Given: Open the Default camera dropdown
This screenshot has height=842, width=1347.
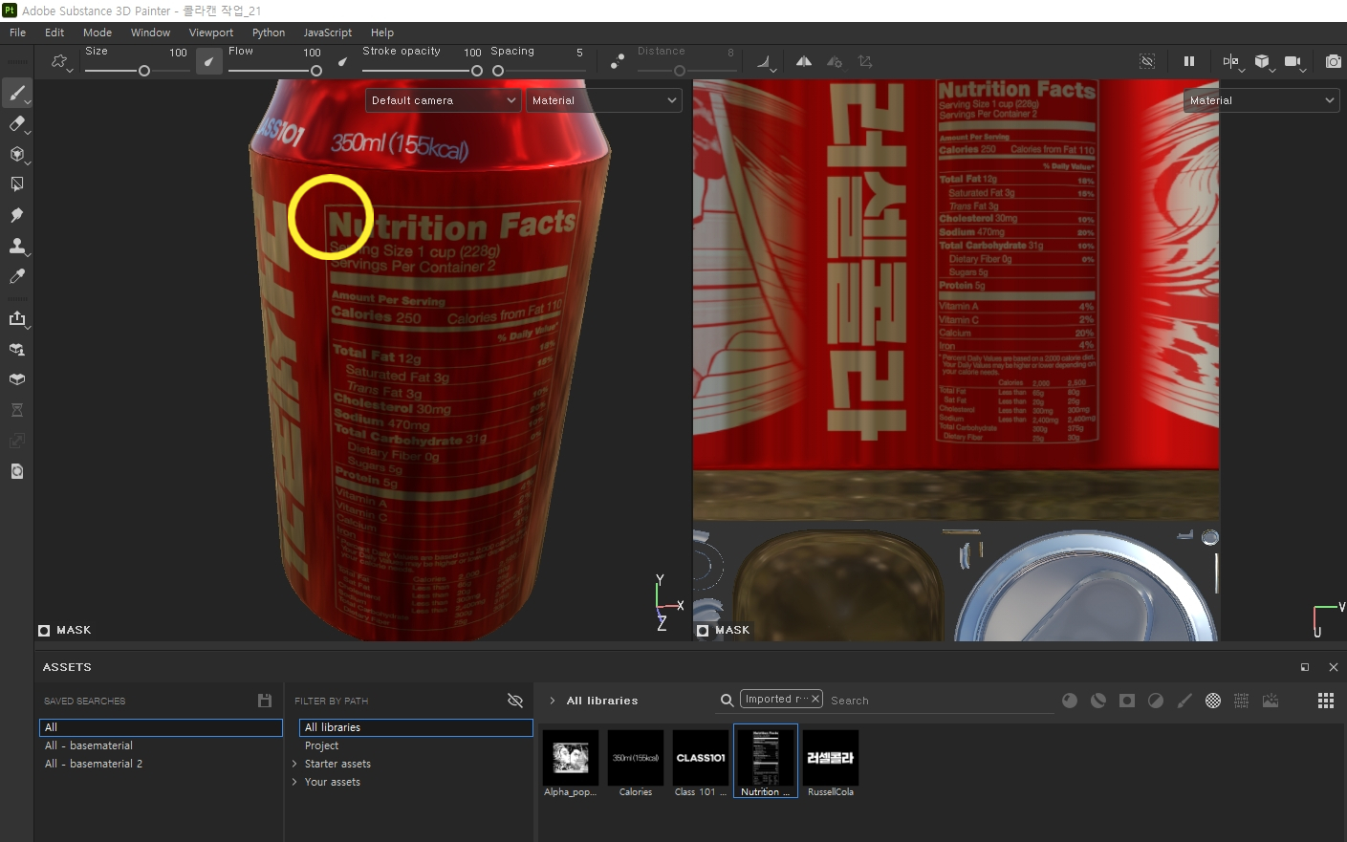Looking at the screenshot, I should click(443, 100).
